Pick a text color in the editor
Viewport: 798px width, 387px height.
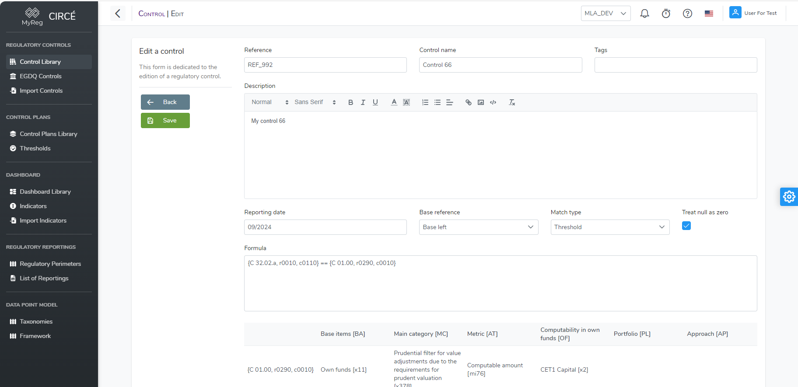pos(394,102)
